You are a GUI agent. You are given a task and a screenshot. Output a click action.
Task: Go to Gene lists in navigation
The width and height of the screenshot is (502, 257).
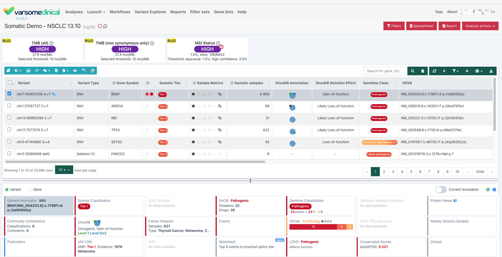(223, 12)
